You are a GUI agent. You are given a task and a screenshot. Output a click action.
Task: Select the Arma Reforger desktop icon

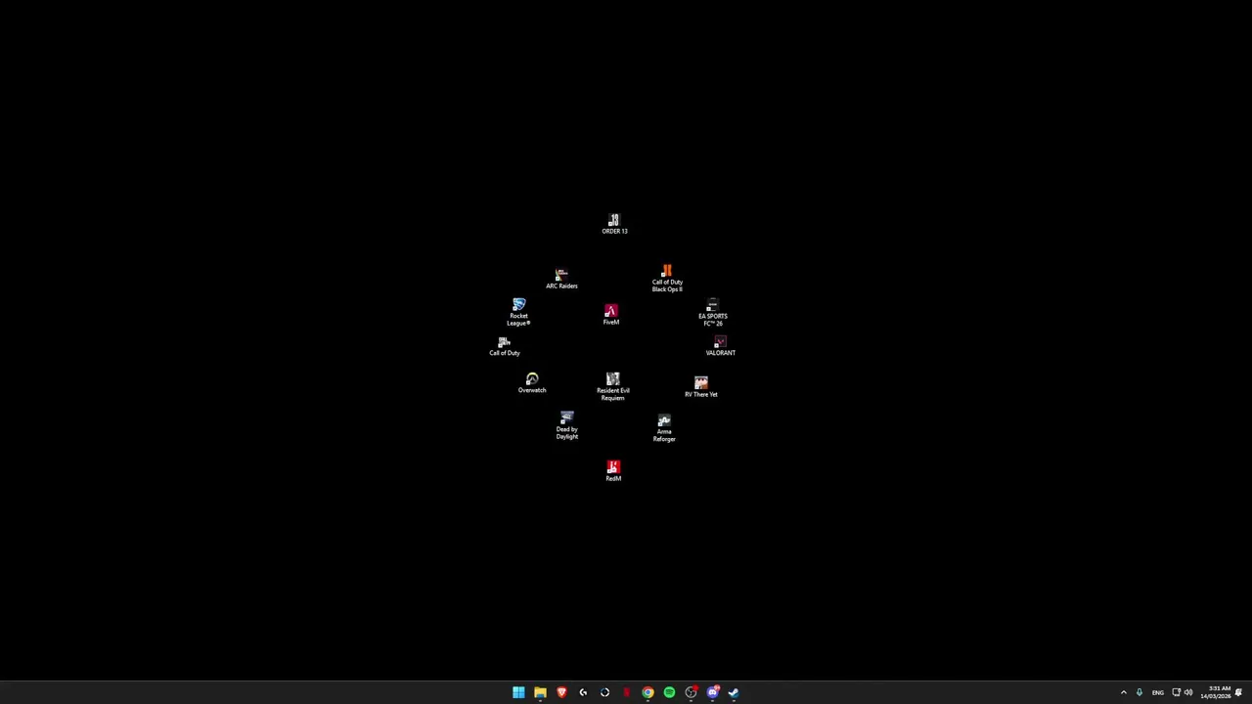pyautogui.click(x=664, y=428)
